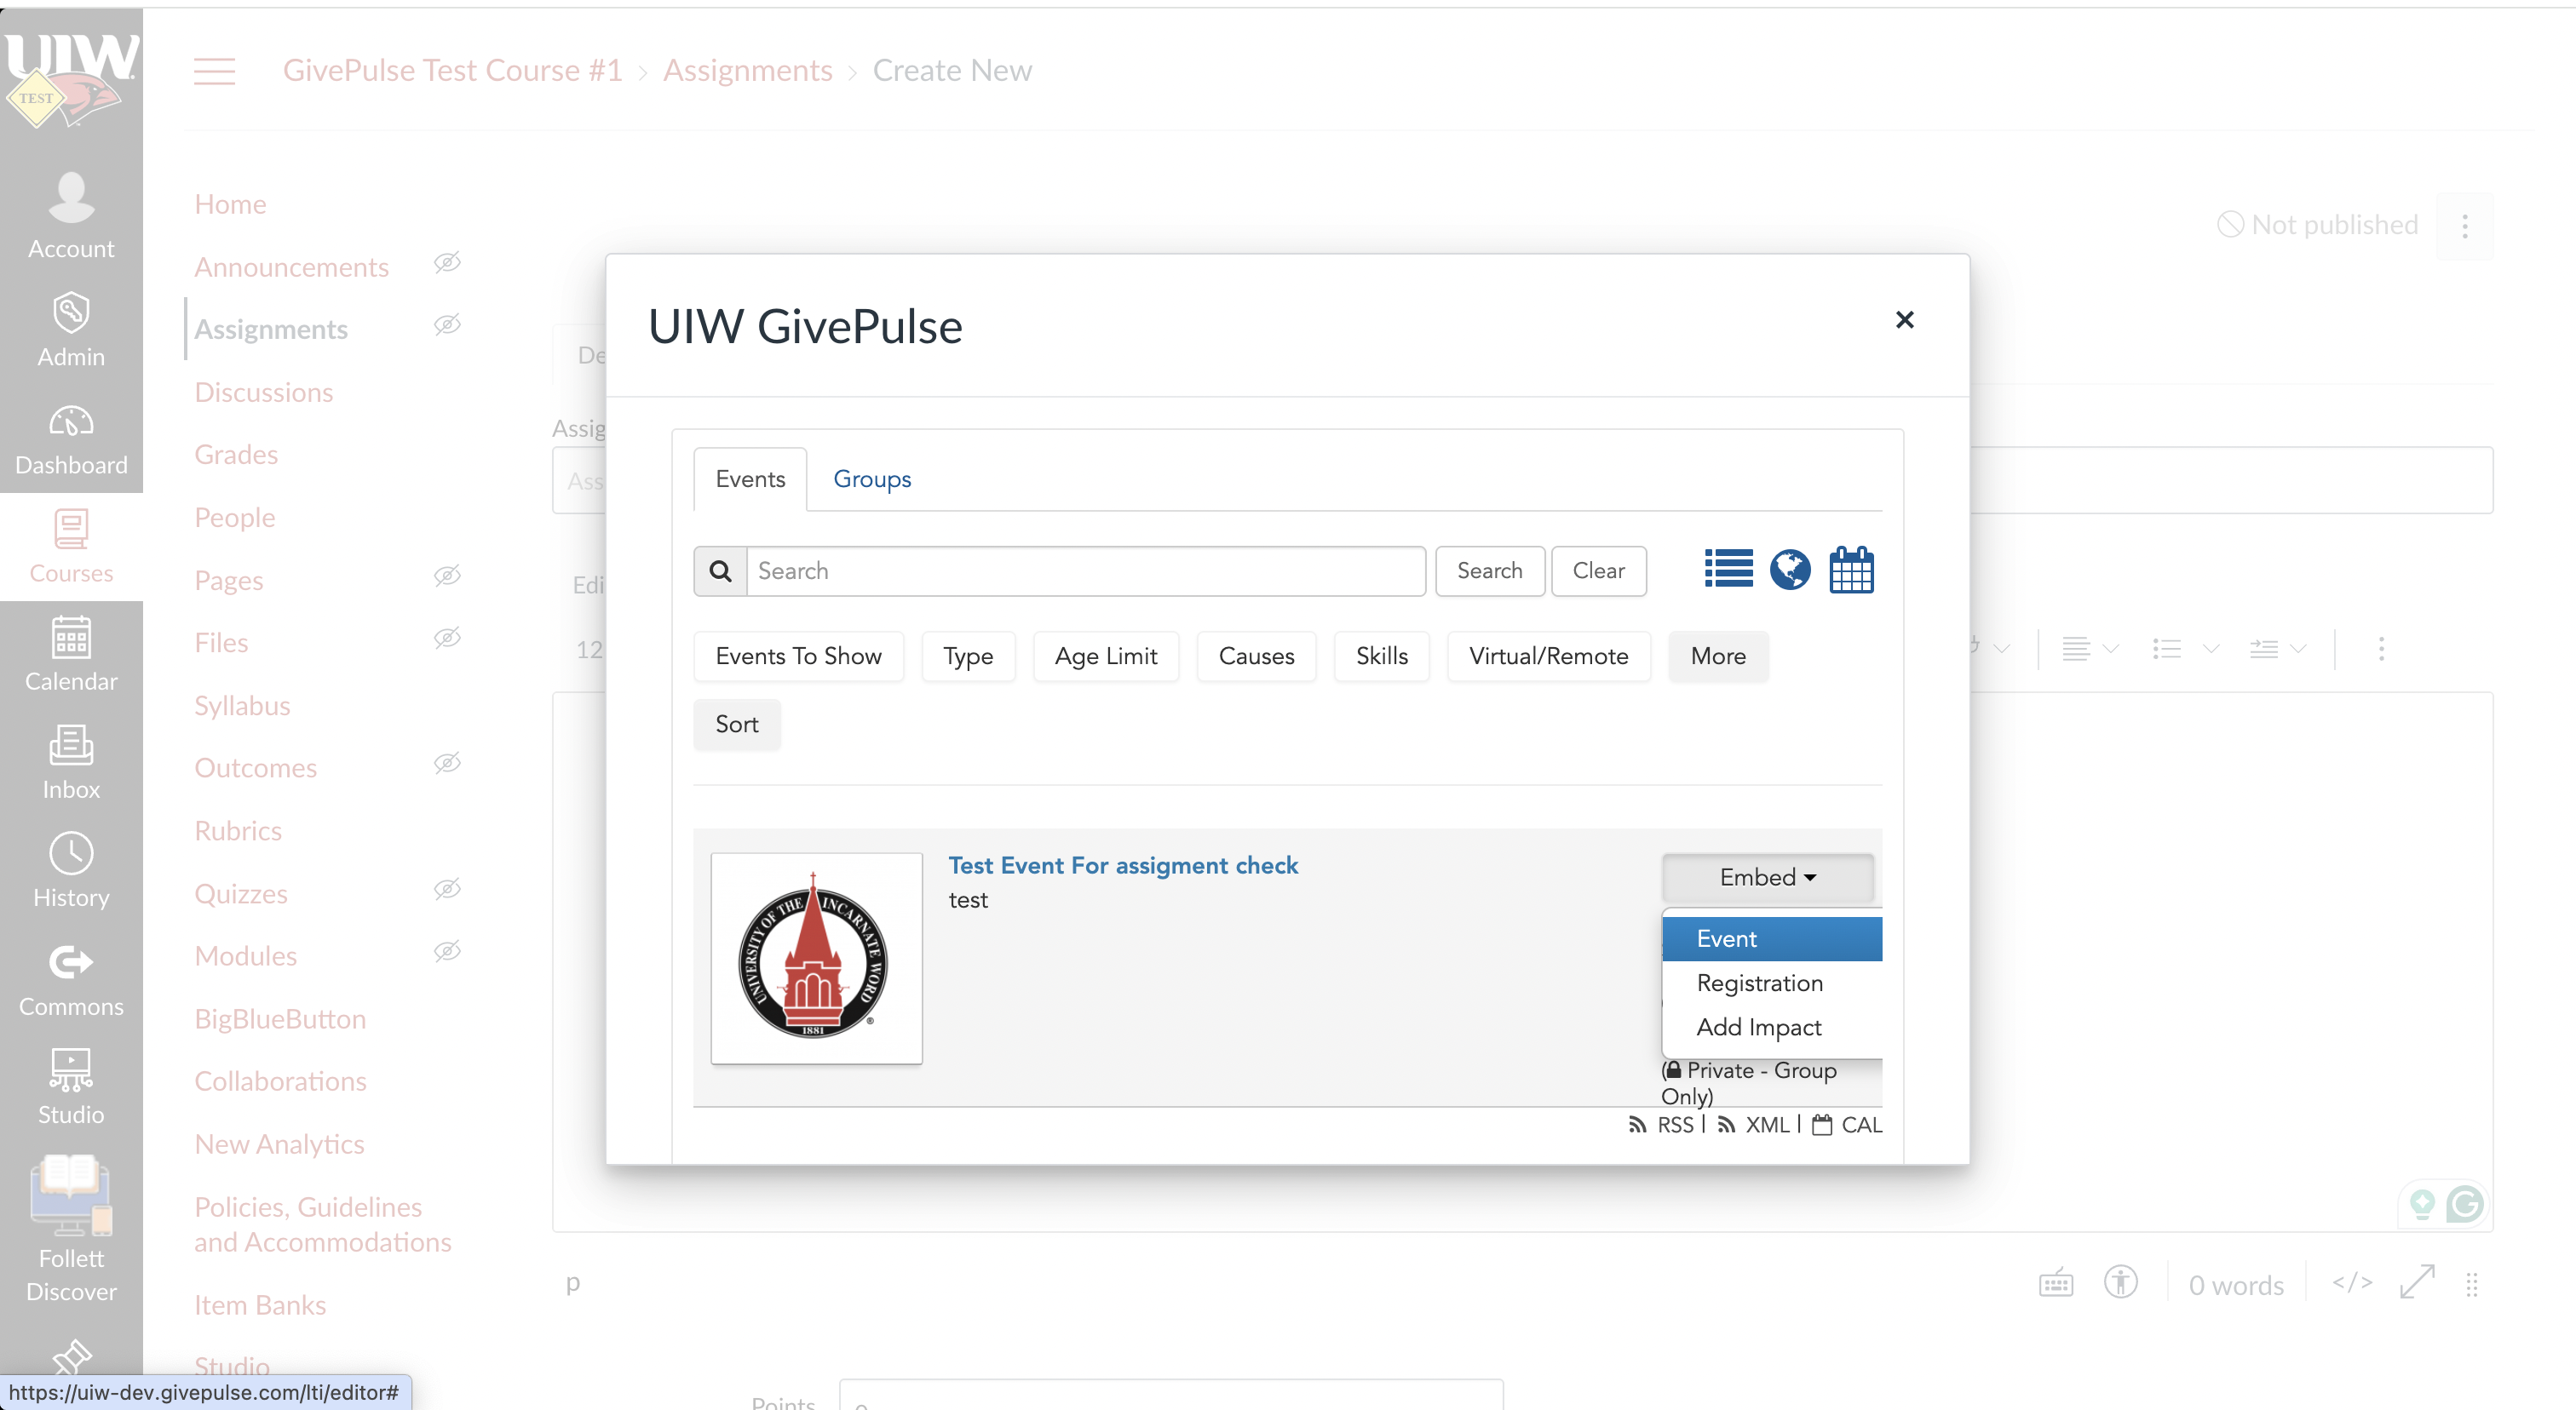Open the Grades course link
The width and height of the screenshot is (2576, 1410).
pyautogui.click(x=236, y=455)
